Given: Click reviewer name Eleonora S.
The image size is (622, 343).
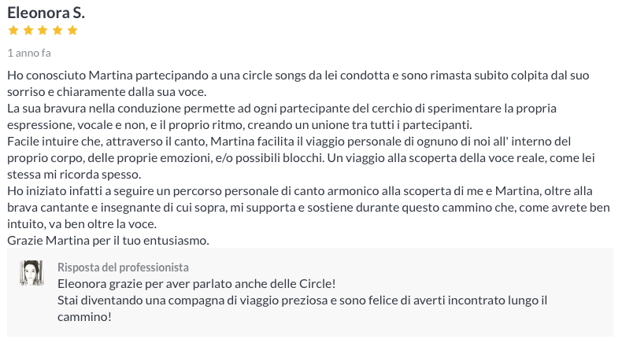Looking at the screenshot, I should (46, 13).
